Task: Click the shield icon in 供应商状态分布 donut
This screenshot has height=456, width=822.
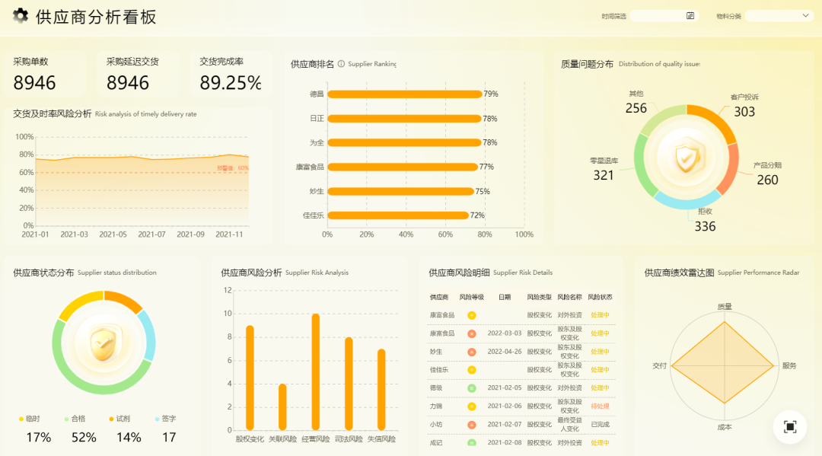Action: pos(104,343)
